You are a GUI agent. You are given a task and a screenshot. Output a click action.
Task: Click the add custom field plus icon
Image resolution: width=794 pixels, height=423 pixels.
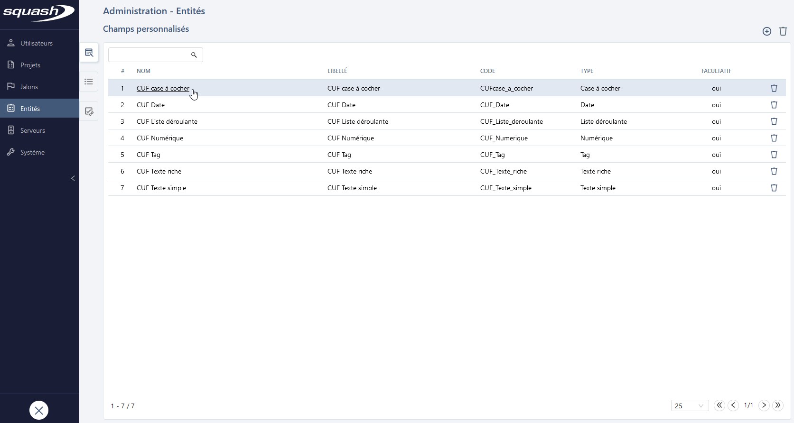(x=766, y=31)
